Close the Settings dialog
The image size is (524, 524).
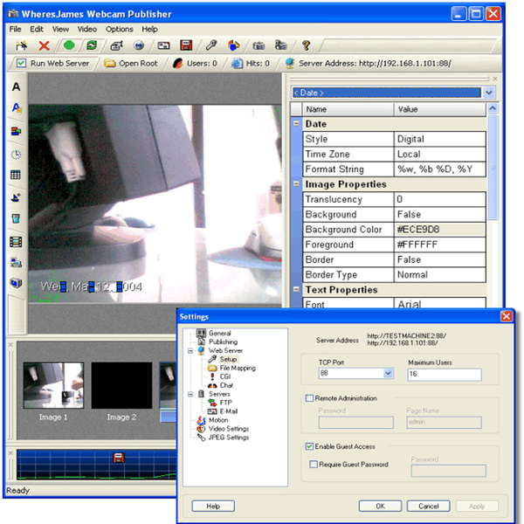click(506, 316)
